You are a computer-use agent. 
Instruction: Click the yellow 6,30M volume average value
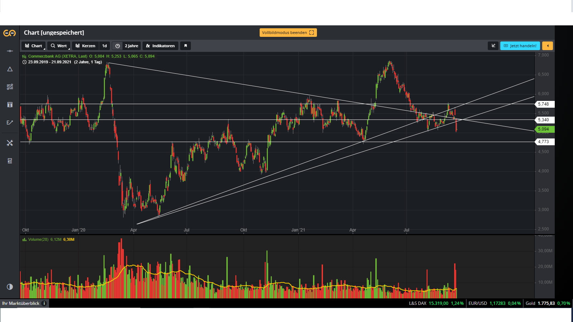[x=69, y=239]
